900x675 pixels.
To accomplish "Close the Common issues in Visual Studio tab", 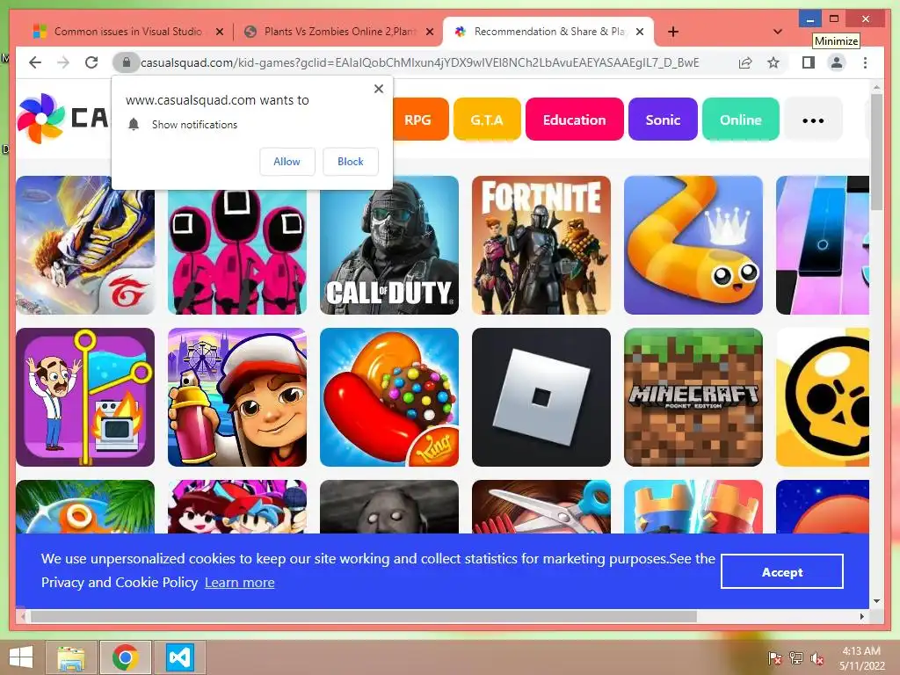I will 219,32.
